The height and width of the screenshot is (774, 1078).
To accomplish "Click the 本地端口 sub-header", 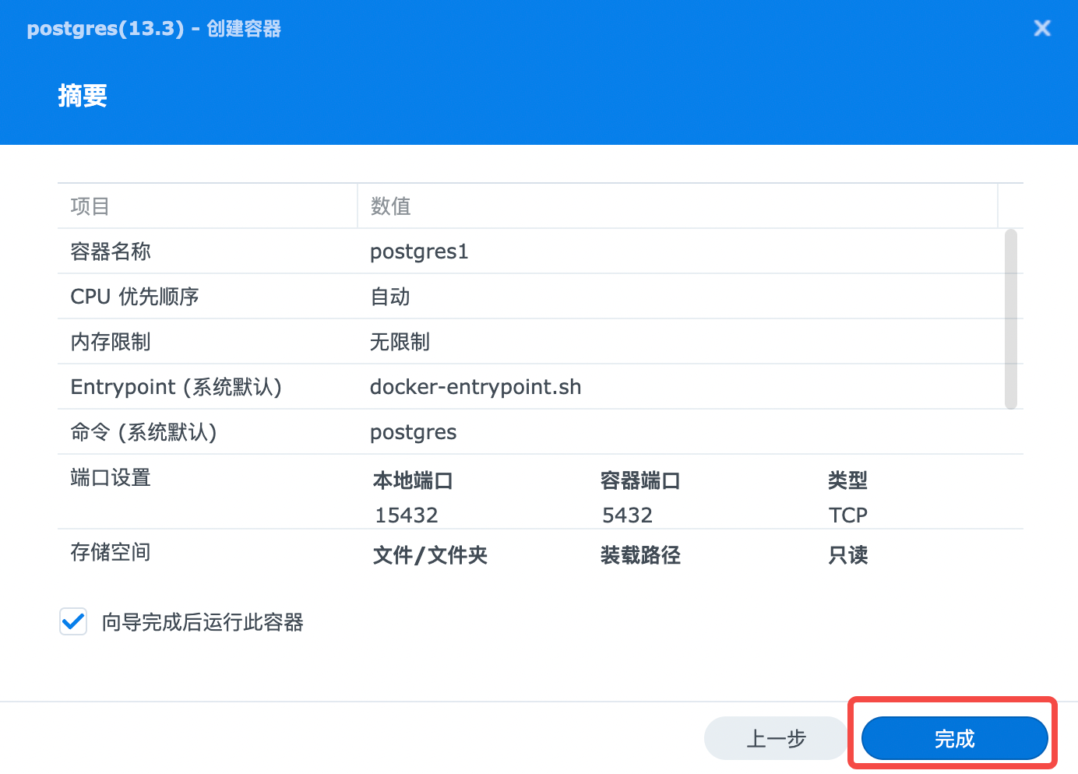I will 413,480.
